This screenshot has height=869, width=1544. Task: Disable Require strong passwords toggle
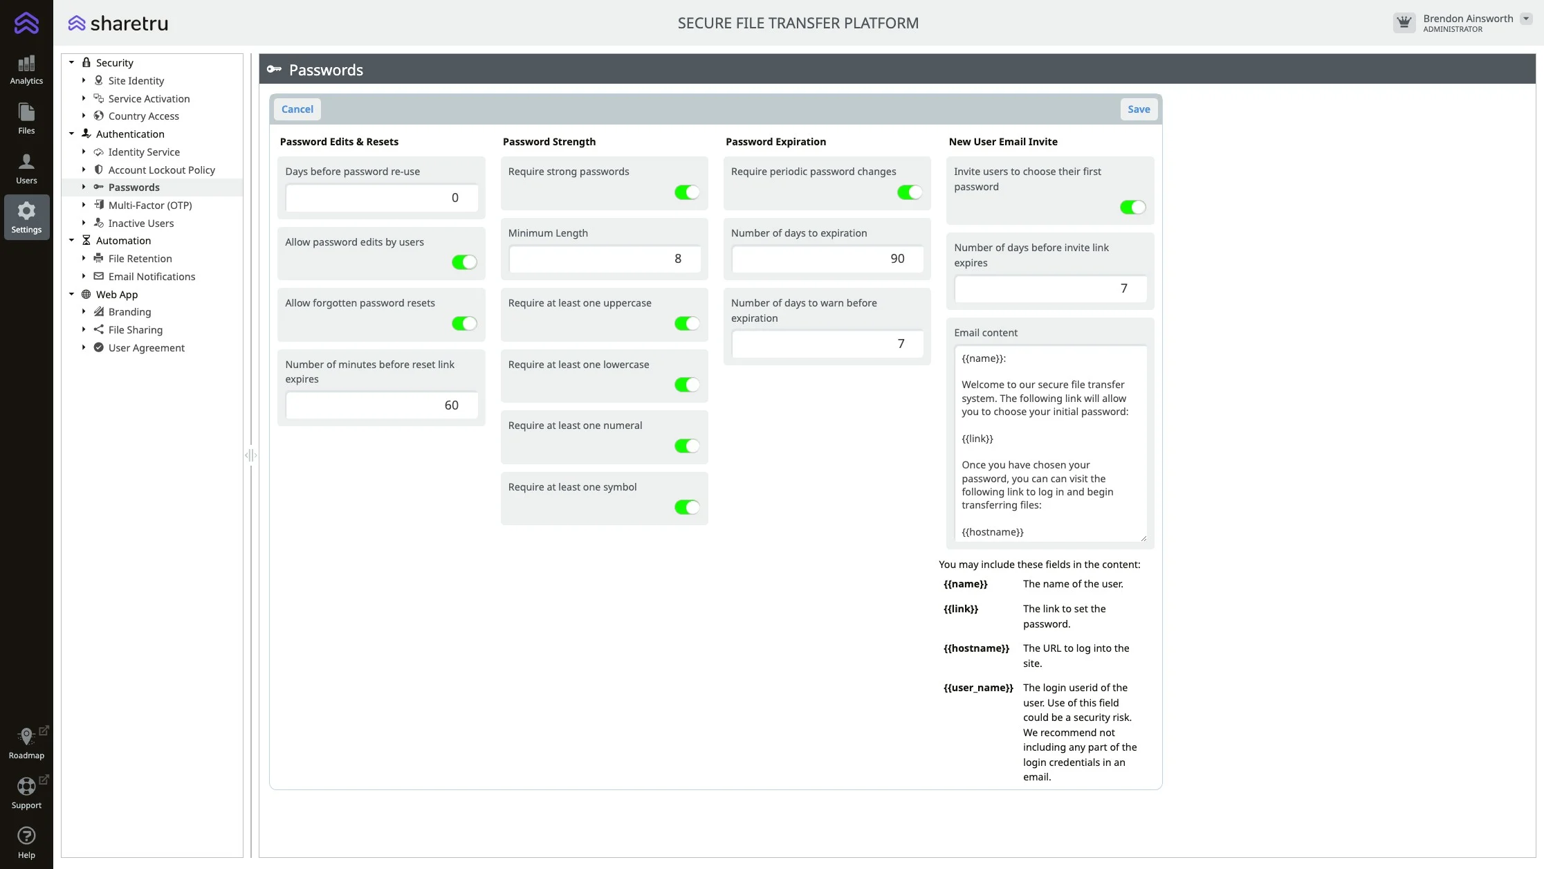[687, 192]
